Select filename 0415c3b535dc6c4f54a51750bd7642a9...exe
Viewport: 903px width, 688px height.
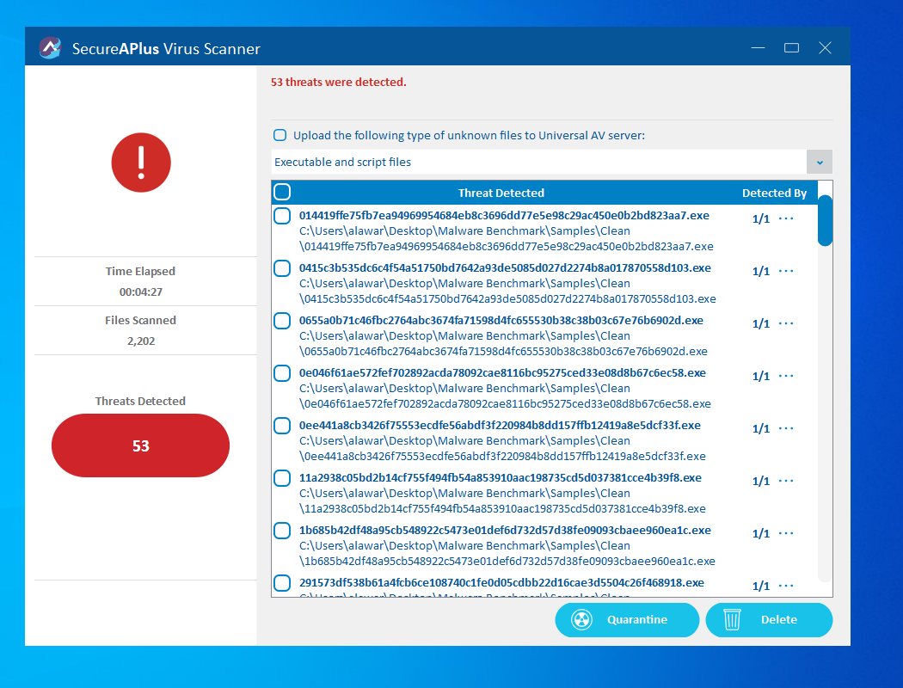[505, 267]
